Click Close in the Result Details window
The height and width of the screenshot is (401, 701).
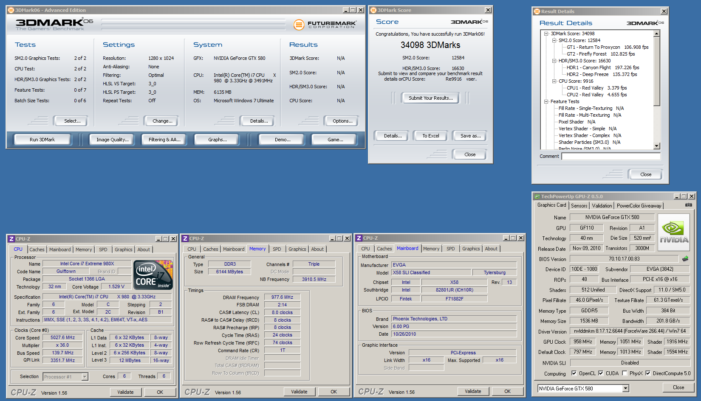[646, 174]
